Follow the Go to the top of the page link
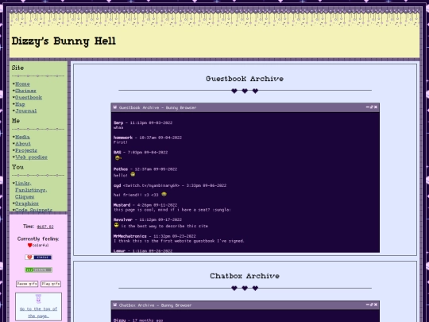This screenshot has height=322, width=429. click(x=38, y=312)
